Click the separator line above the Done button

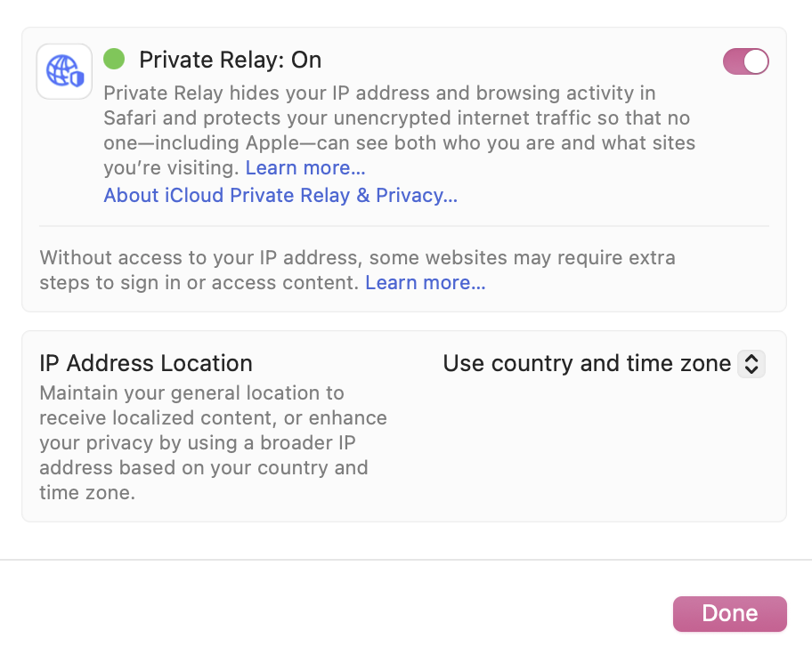[406, 560]
